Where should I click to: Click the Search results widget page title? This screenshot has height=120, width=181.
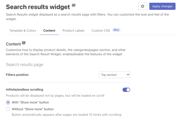coord(38,7)
